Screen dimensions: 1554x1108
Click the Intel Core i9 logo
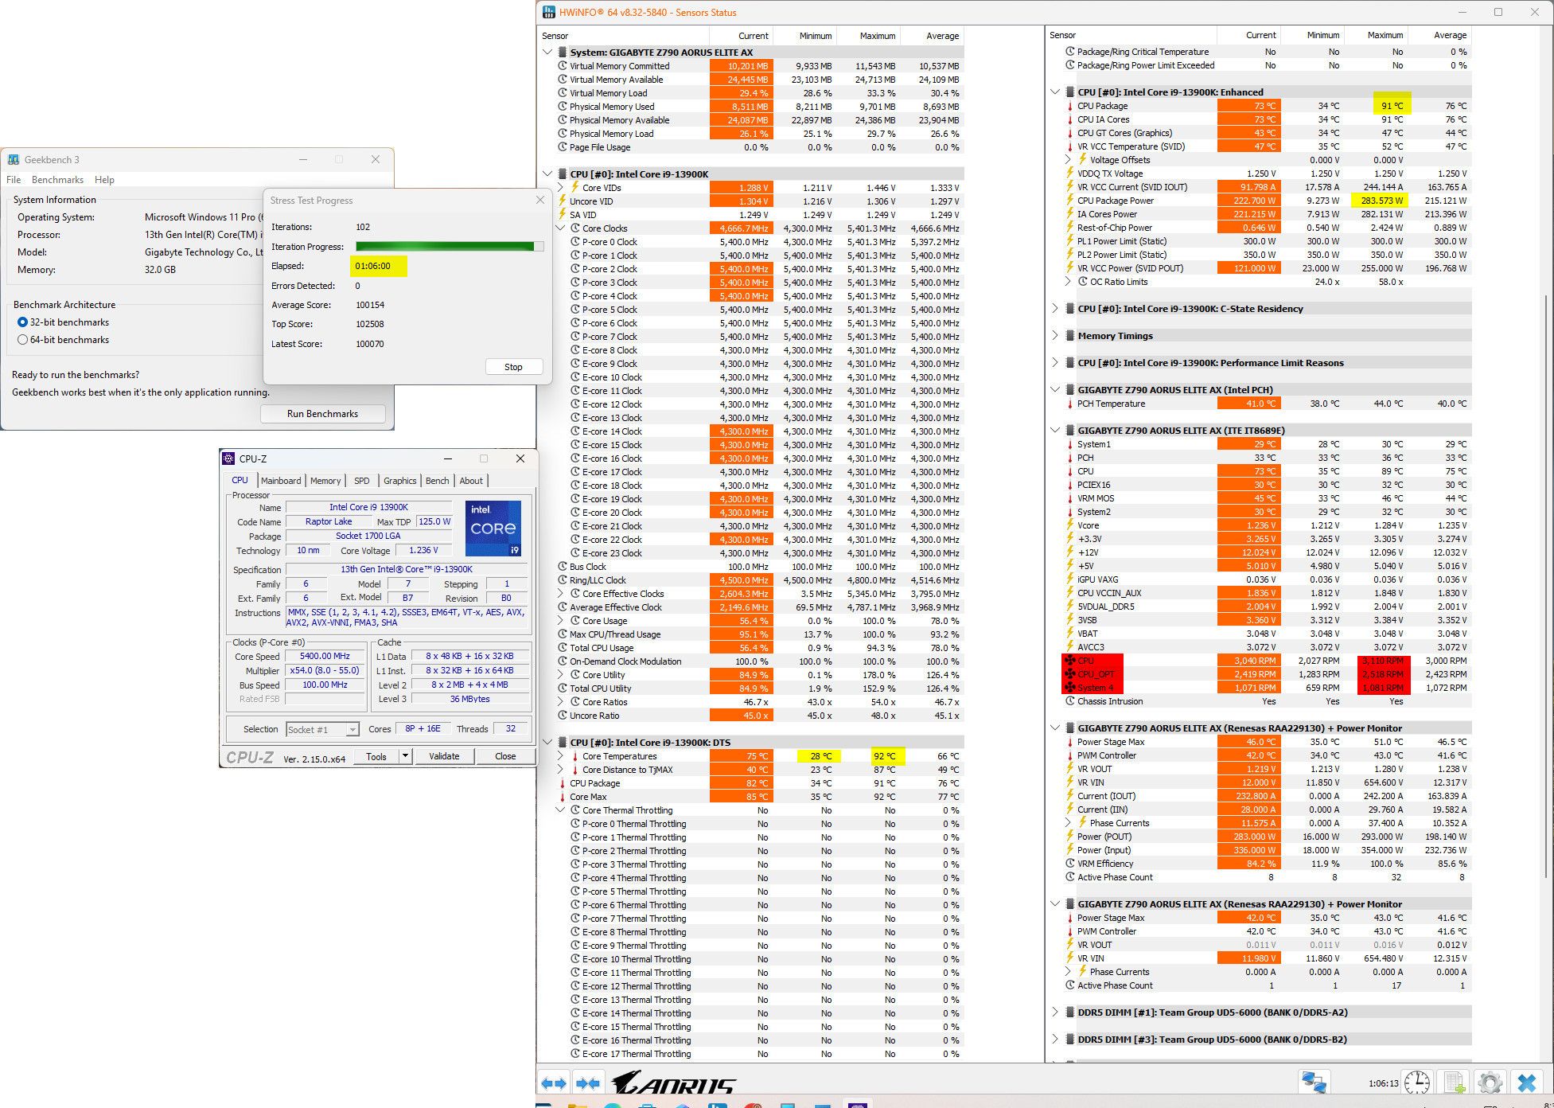point(493,528)
